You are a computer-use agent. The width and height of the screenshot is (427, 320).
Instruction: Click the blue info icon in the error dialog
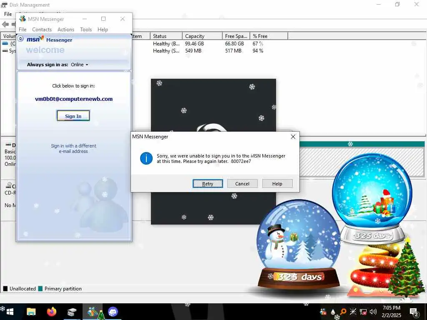146,158
